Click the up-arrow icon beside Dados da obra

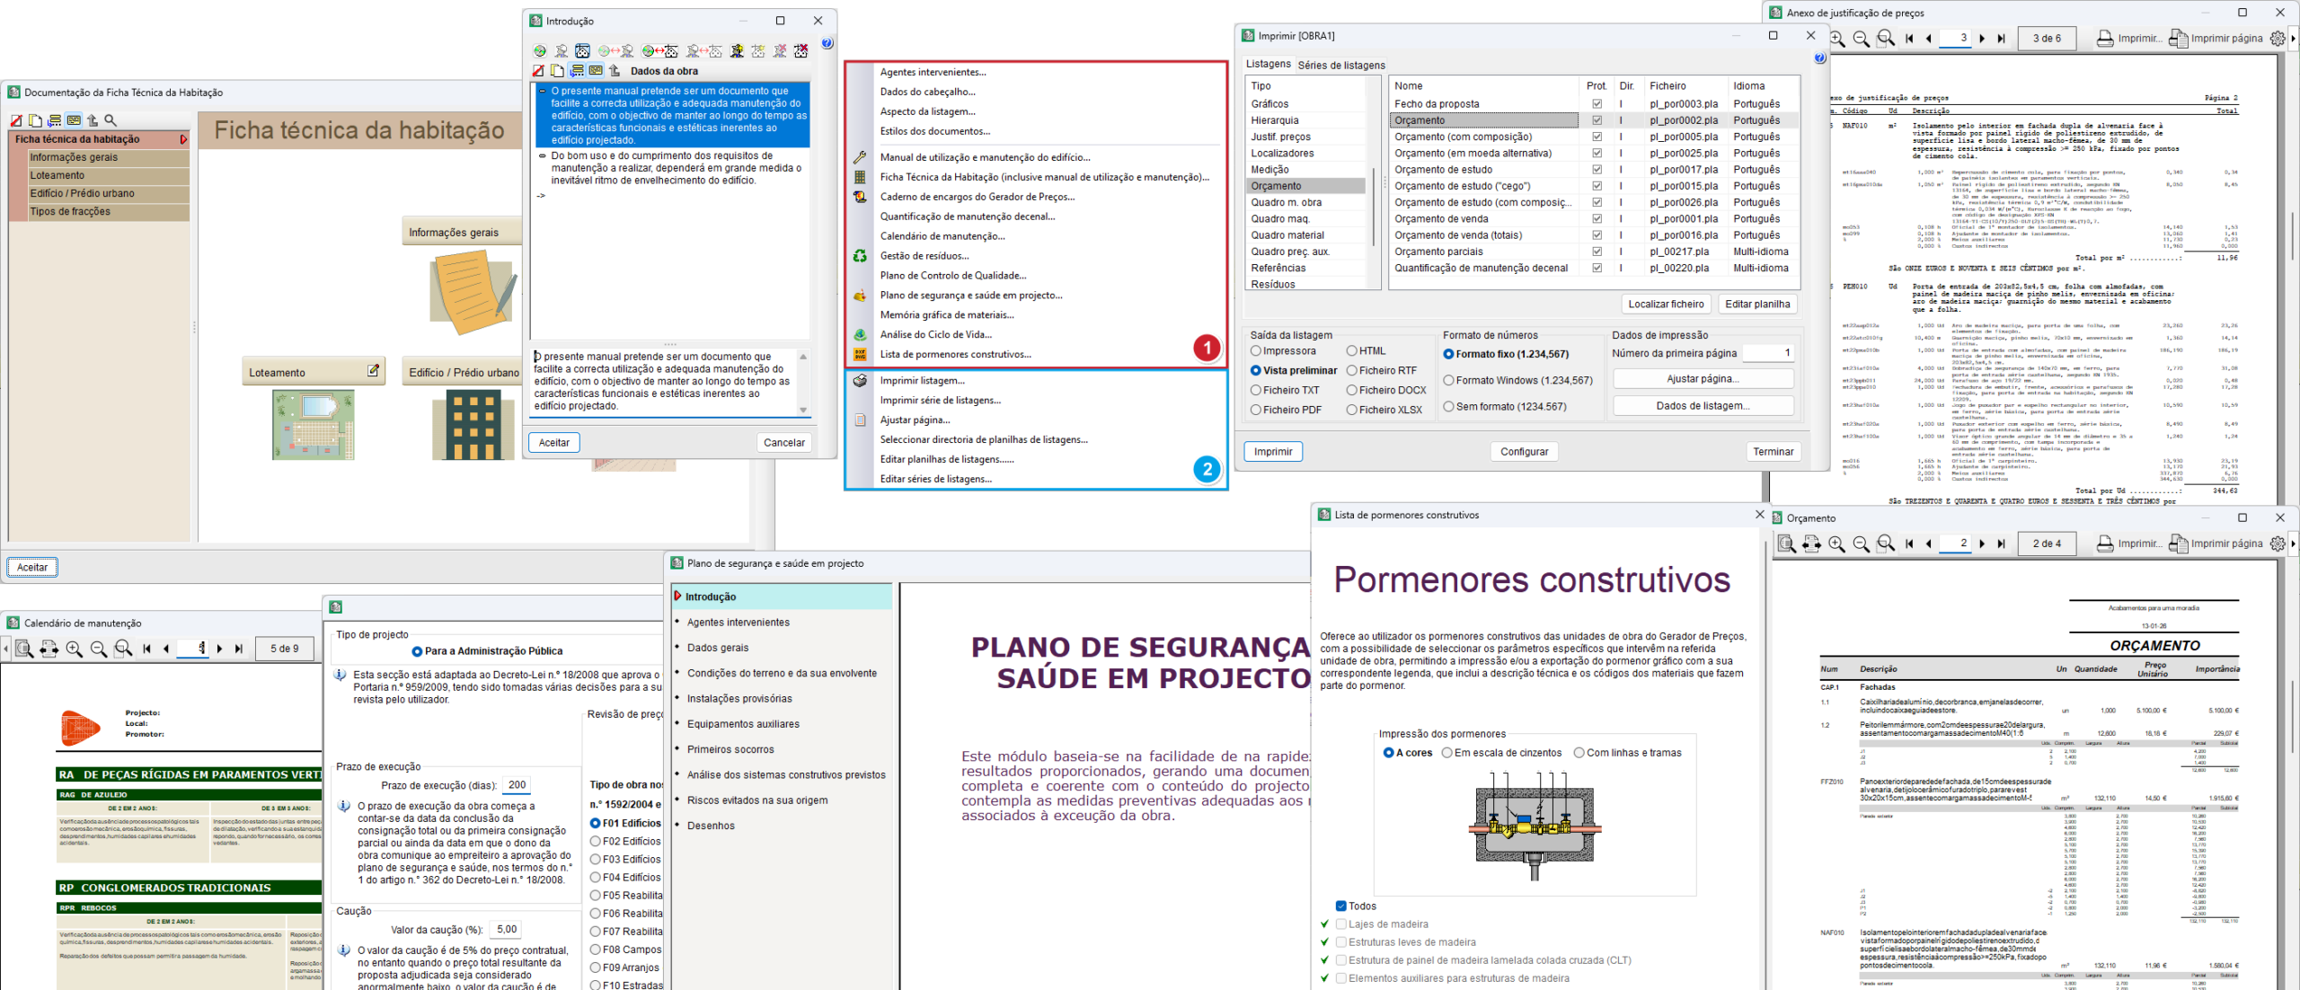pos(615,71)
